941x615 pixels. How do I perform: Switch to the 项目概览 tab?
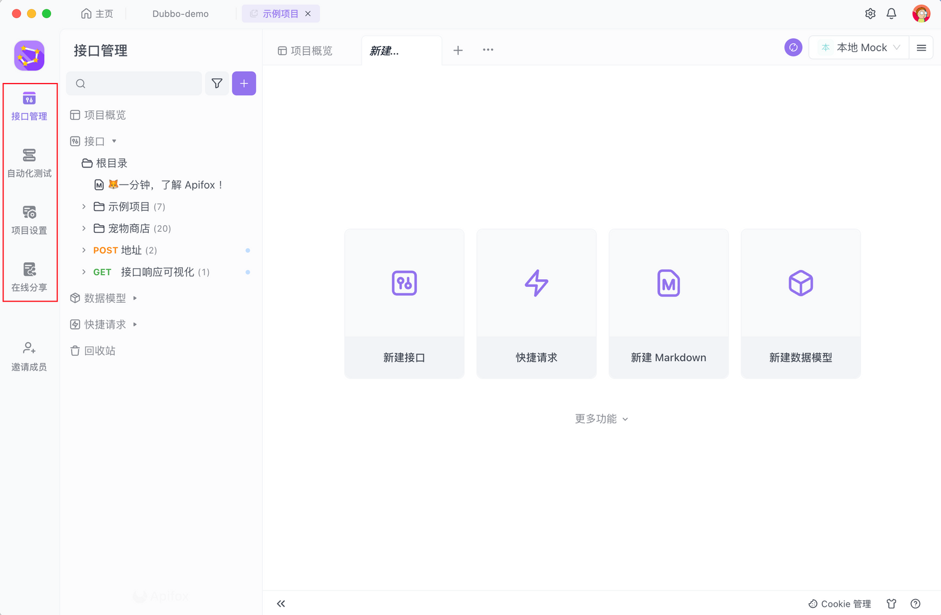(x=306, y=51)
